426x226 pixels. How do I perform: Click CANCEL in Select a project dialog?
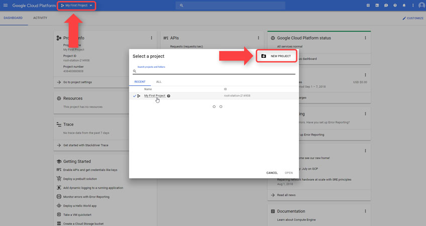click(x=272, y=173)
